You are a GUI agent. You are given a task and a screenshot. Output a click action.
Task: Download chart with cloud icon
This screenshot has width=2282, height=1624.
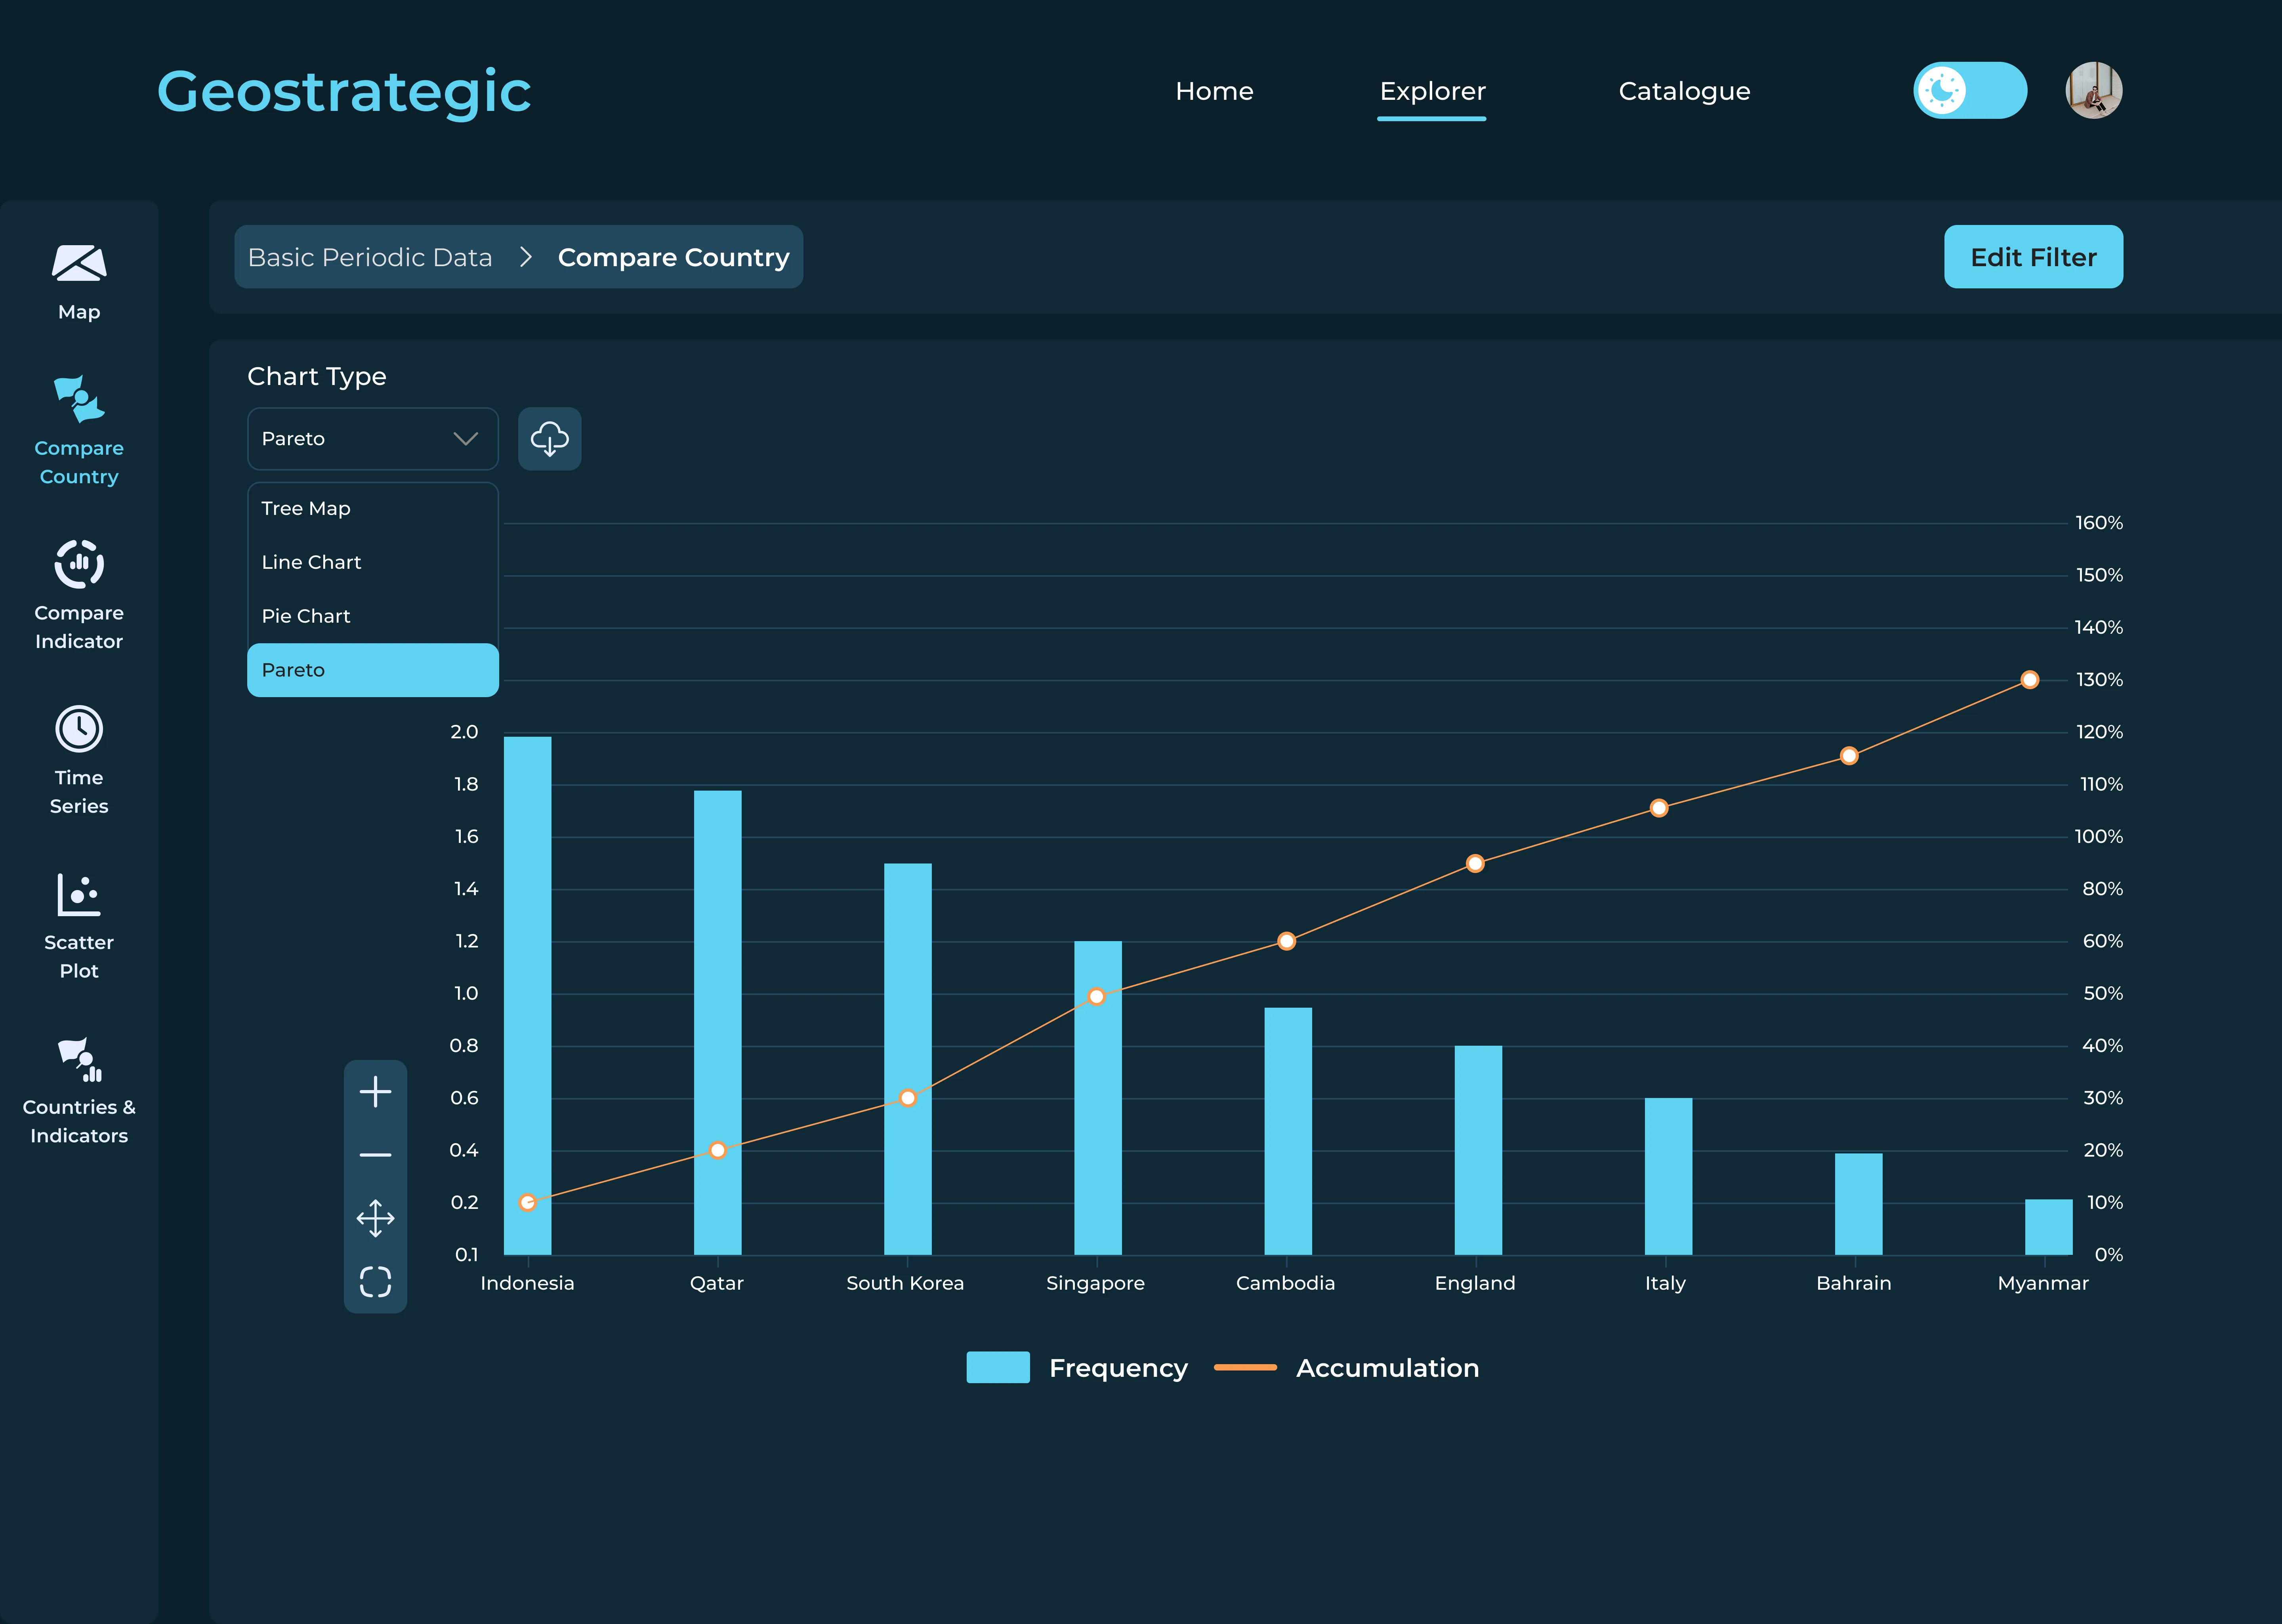pyautogui.click(x=549, y=438)
